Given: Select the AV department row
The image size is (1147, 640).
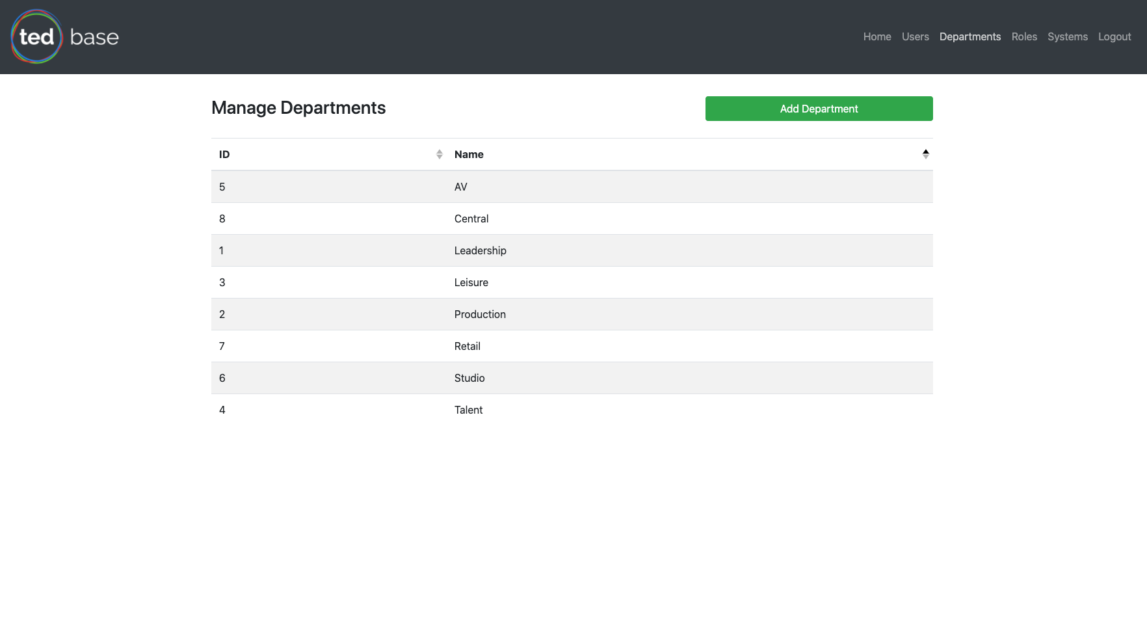Looking at the screenshot, I should pos(460,187).
